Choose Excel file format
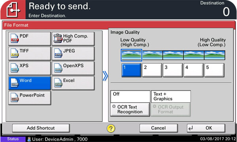237x142 pixels. 73,83
